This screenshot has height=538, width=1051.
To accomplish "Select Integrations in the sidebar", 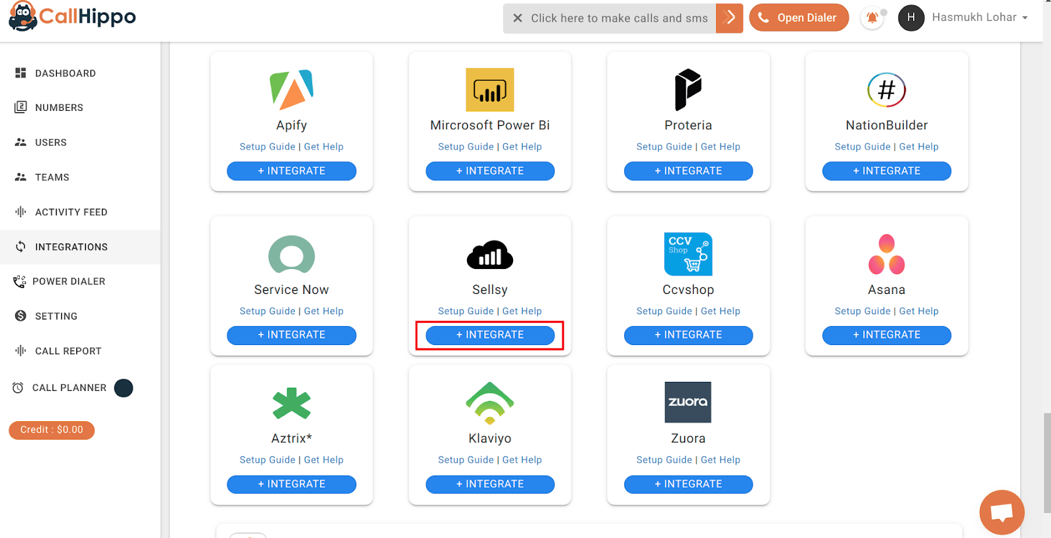I will (80, 247).
